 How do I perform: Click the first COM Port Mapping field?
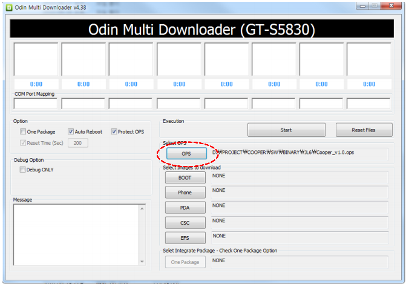coord(35,104)
